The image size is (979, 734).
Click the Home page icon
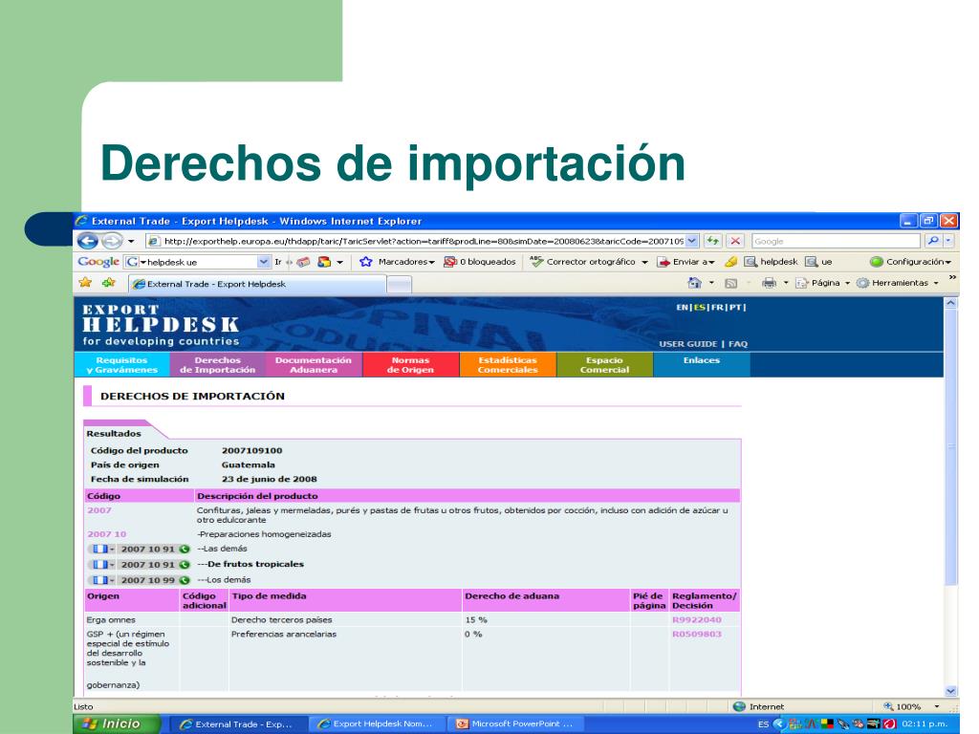click(x=694, y=283)
